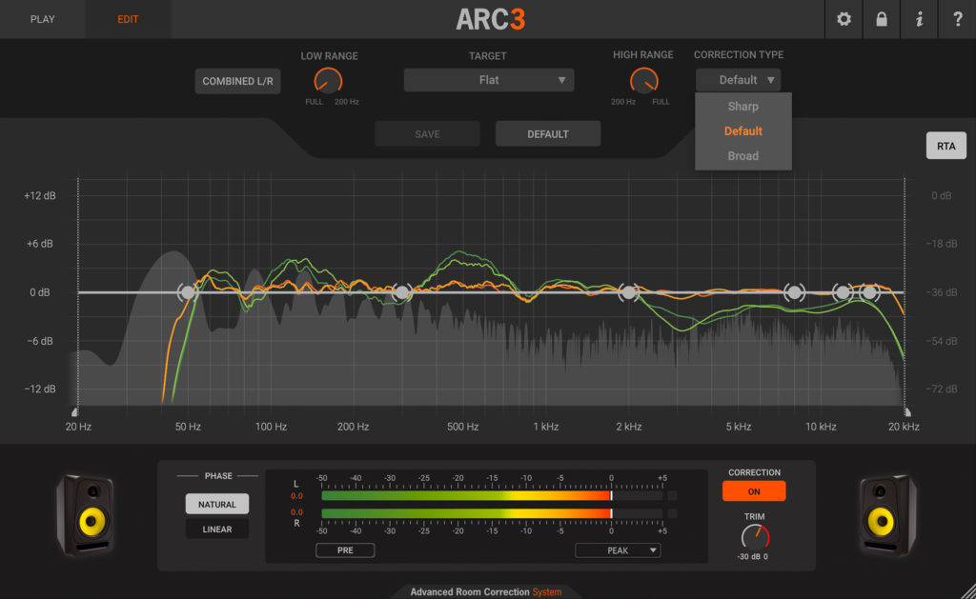Select NATURAL phase mode

click(x=216, y=504)
